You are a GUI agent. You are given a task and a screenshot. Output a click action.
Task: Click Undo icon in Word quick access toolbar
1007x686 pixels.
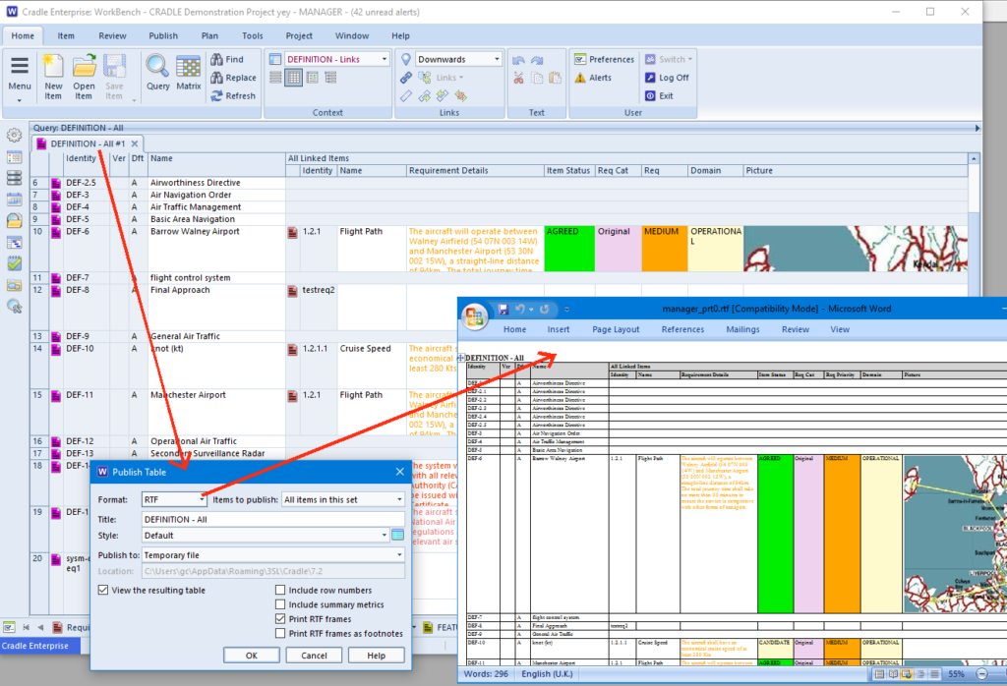(520, 310)
